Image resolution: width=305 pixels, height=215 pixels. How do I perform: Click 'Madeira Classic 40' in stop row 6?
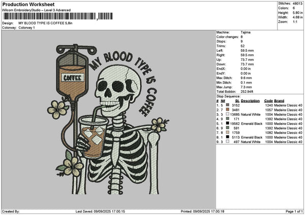pos(288,128)
